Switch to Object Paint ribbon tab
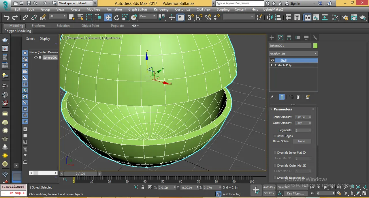This screenshot has height=198, width=369. (x=90, y=25)
